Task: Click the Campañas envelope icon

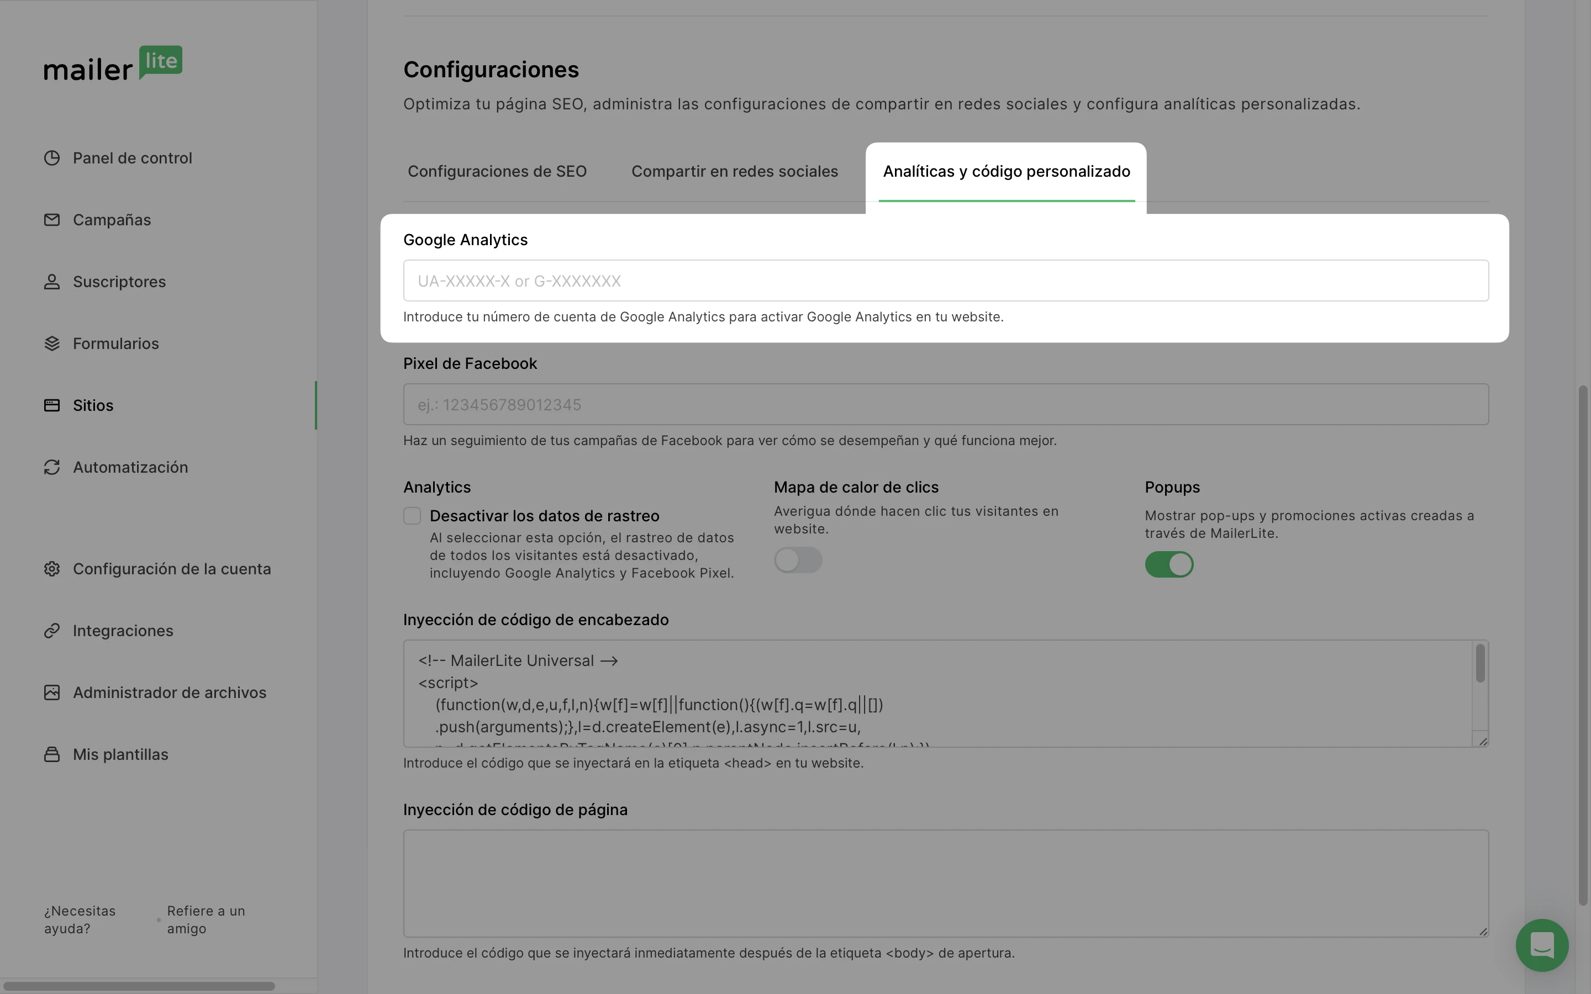Action: click(52, 220)
